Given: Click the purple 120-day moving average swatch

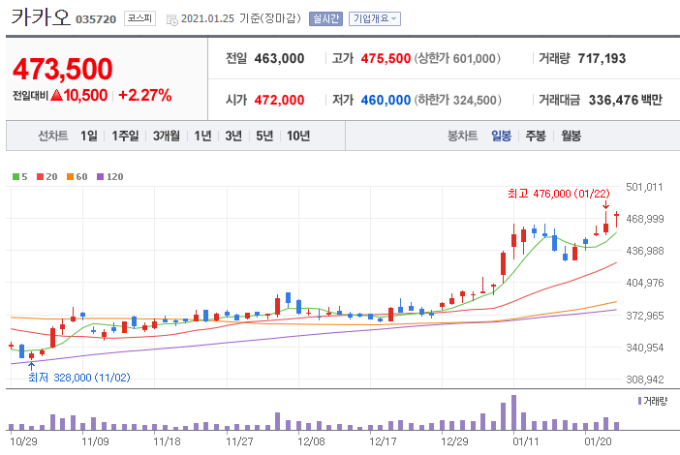Looking at the screenshot, I should click(x=100, y=177).
